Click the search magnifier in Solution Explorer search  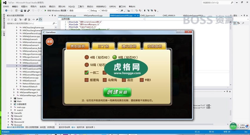(x=54, y=24)
